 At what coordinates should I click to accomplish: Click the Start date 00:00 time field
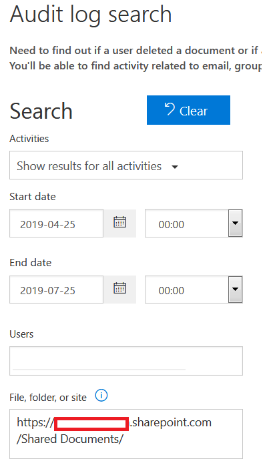click(x=187, y=223)
